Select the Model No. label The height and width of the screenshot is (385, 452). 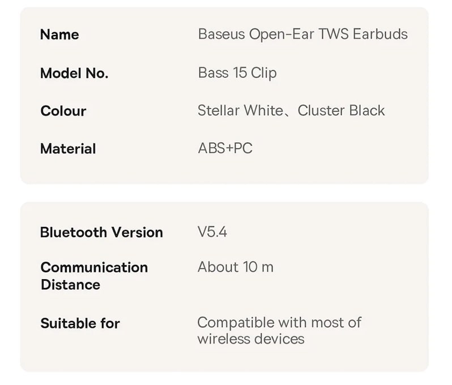click(x=74, y=73)
